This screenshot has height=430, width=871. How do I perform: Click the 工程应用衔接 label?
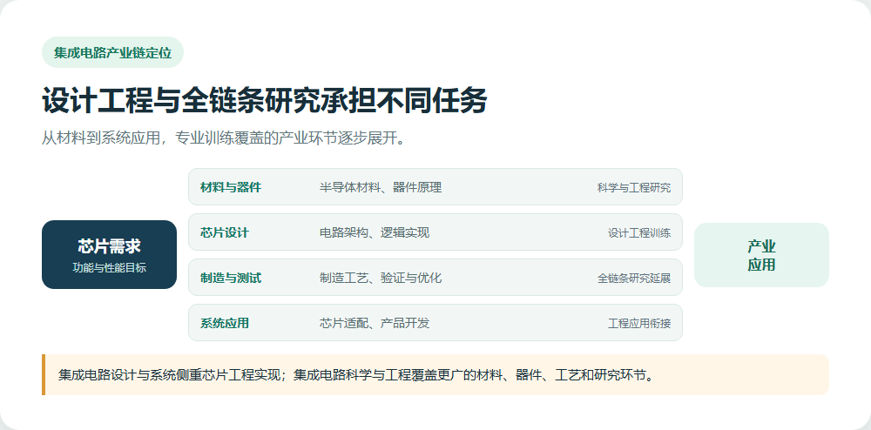click(639, 324)
